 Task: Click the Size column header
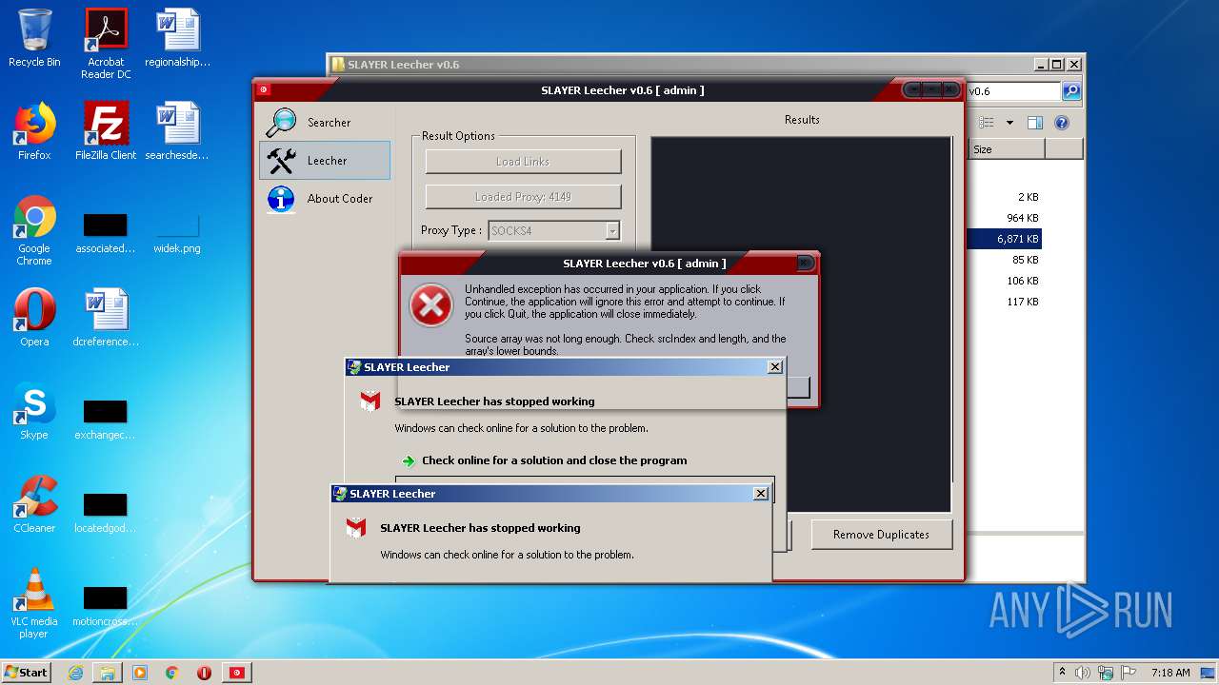point(1007,149)
